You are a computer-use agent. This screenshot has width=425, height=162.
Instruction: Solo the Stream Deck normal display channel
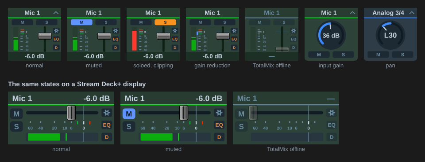pos(16,126)
